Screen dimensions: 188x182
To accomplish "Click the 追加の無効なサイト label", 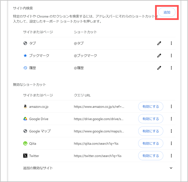I will (38, 168).
